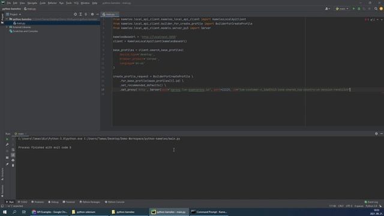Viewport: 384px width, 216px height.
Task: Click layout icon in Run panel sidebar
Action: (x=7, y=158)
